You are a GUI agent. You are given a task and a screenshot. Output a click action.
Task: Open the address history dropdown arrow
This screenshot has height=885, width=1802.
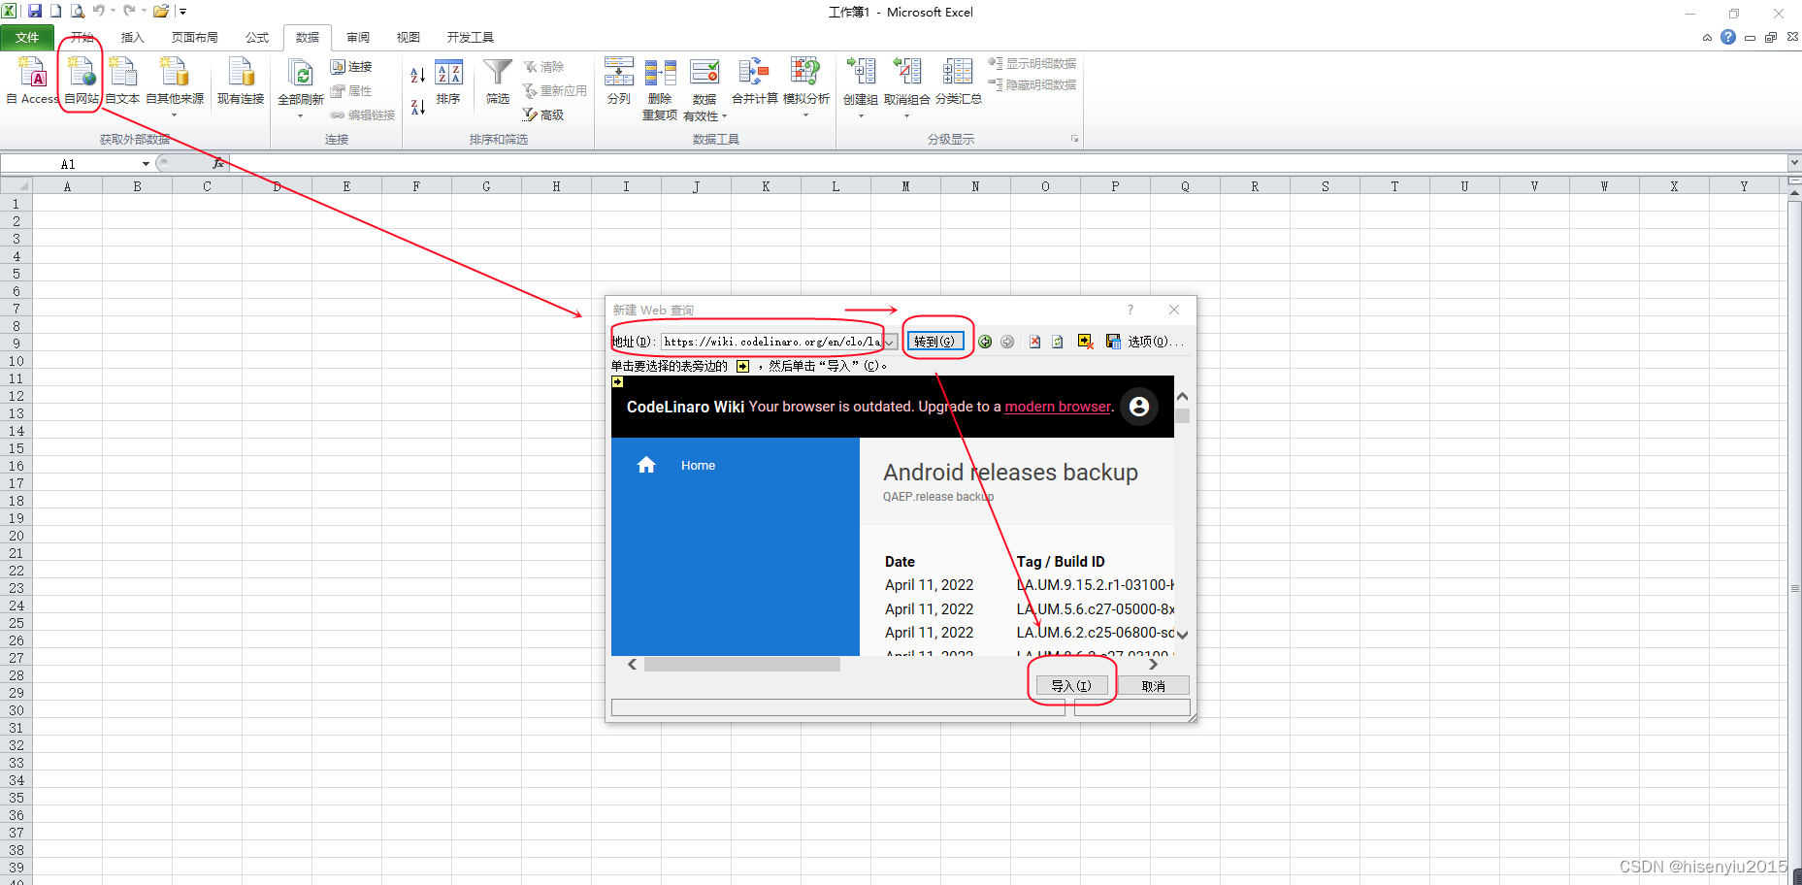[x=889, y=342]
